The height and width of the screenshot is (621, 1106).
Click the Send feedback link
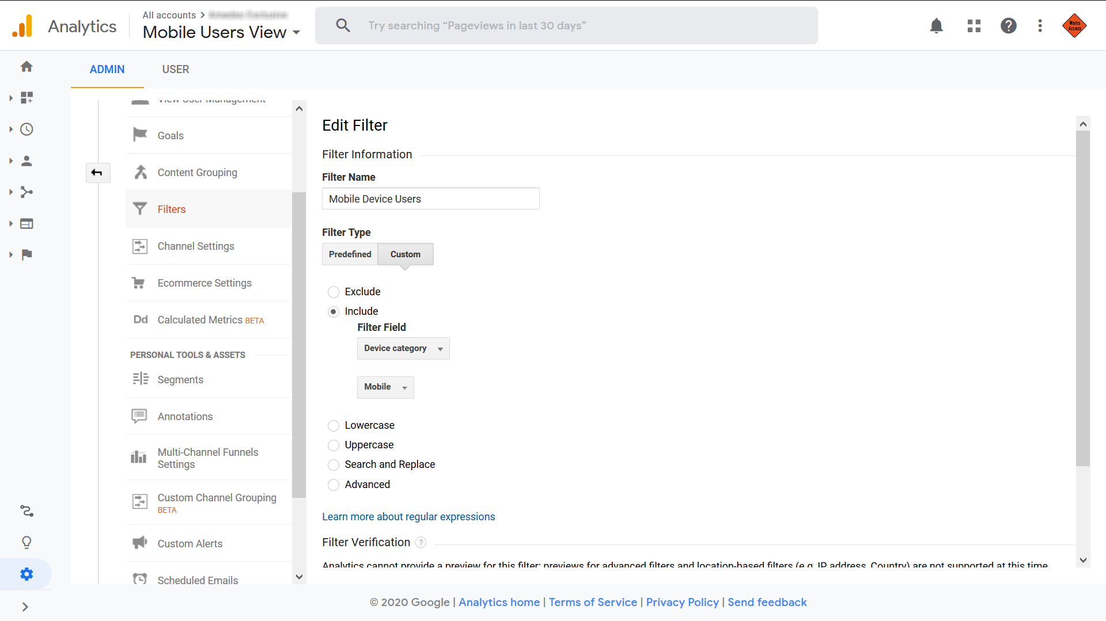(x=767, y=602)
